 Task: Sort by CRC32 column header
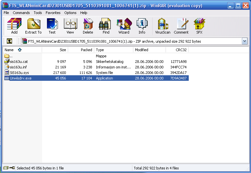click(177, 50)
